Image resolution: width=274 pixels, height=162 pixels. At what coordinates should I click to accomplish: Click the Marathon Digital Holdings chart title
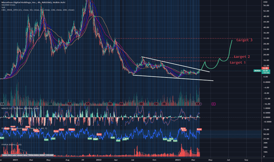tap(33, 2)
